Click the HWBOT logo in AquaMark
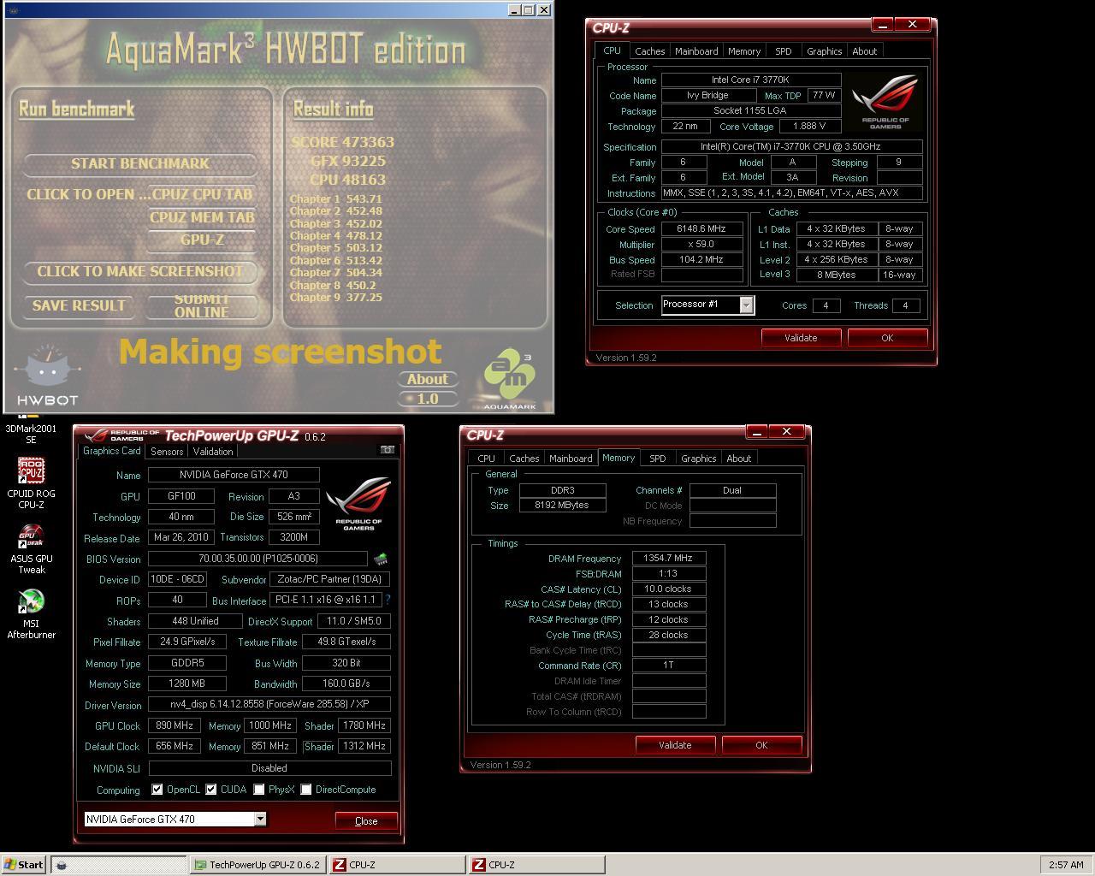This screenshot has height=876, width=1095. [48, 376]
